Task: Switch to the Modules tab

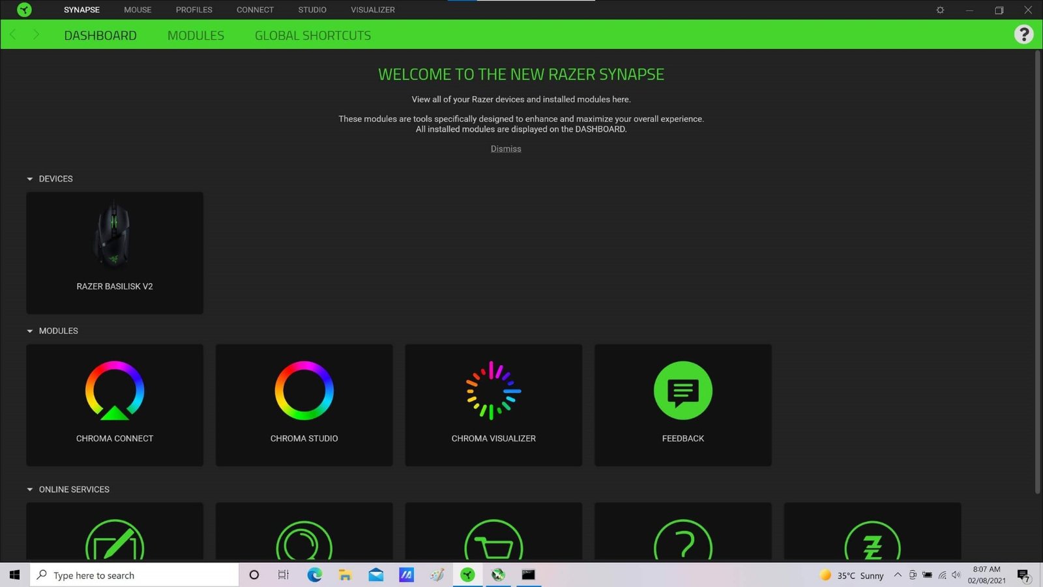Action: click(x=196, y=35)
